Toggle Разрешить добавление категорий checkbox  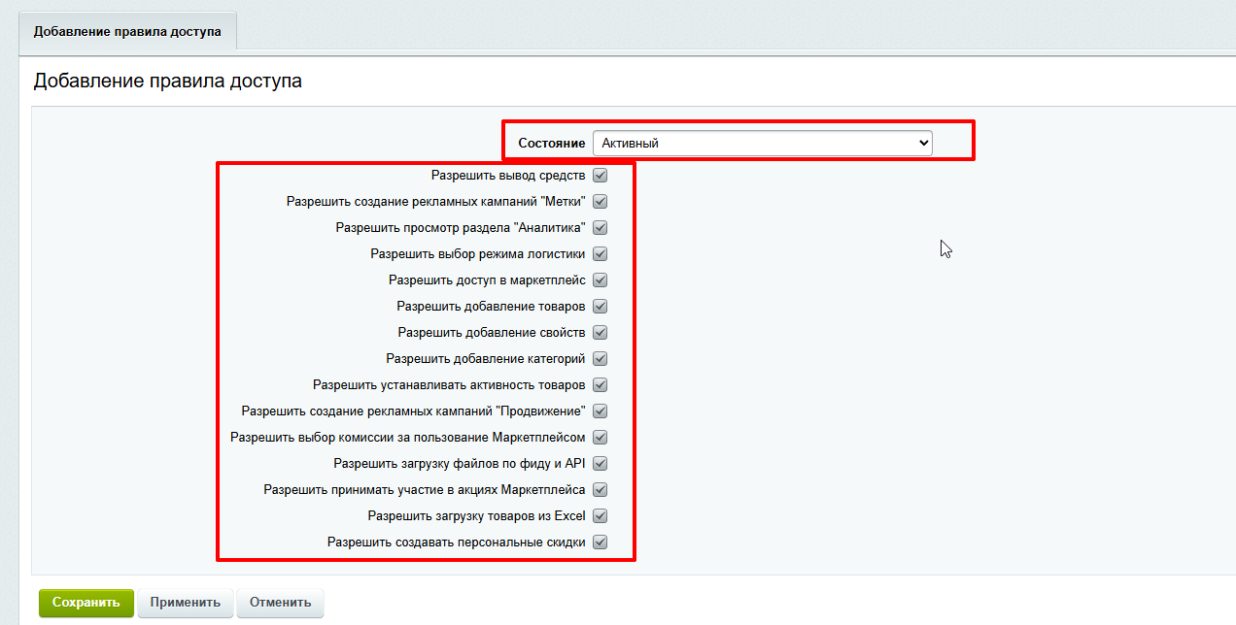coord(600,359)
